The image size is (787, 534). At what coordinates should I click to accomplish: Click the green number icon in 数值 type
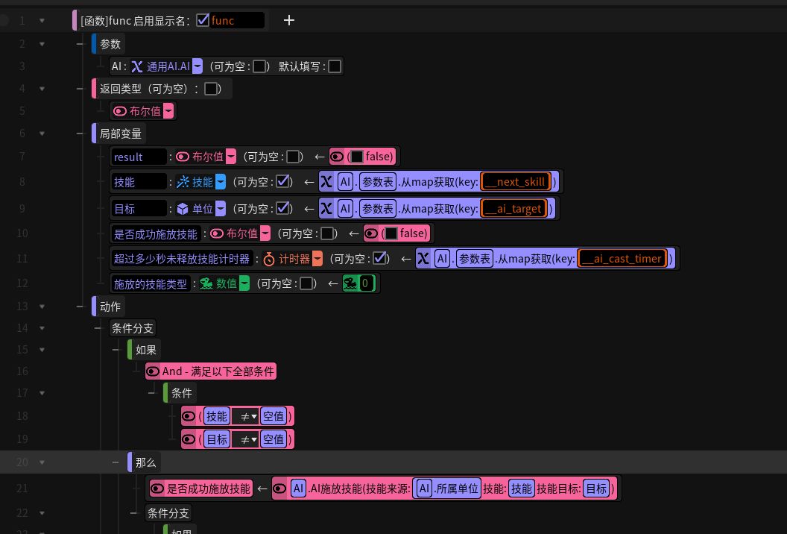click(206, 283)
